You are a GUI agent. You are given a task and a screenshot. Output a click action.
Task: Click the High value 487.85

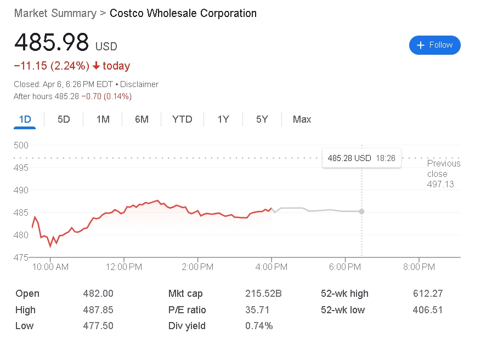click(x=98, y=310)
